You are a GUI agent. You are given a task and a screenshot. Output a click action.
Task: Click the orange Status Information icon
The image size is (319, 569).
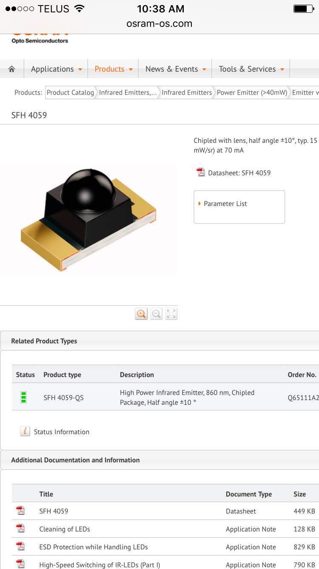(x=25, y=431)
